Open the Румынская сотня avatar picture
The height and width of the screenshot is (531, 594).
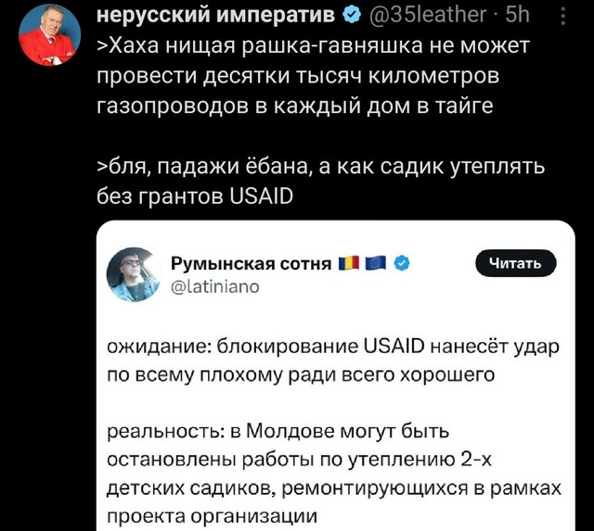click(135, 274)
